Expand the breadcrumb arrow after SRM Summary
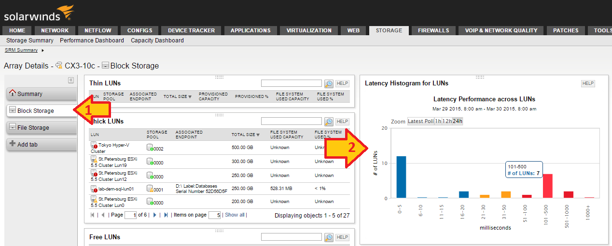 click(42, 50)
